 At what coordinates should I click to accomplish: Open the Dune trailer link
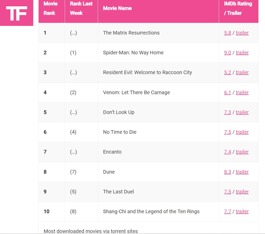pyautogui.click(x=242, y=172)
